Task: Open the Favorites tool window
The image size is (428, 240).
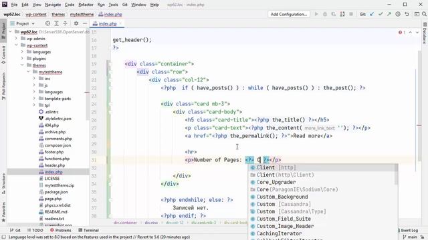Action: click(x=3, y=212)
